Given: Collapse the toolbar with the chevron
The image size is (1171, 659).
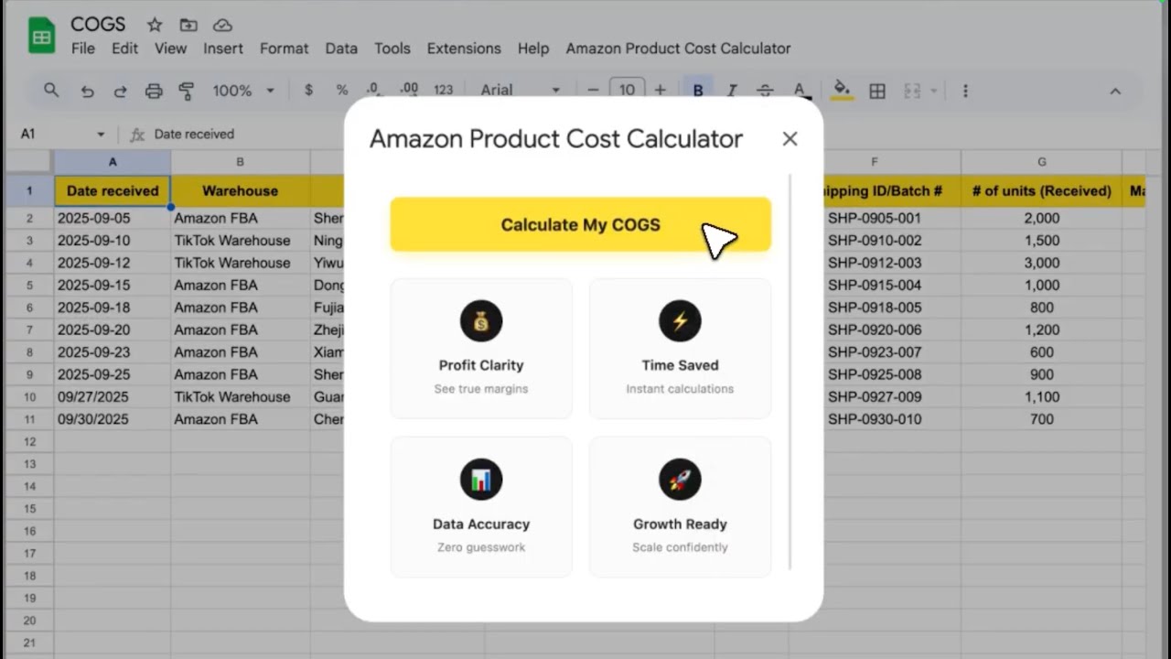Looking at the screenshot, I should click(x=1115, y=91).
